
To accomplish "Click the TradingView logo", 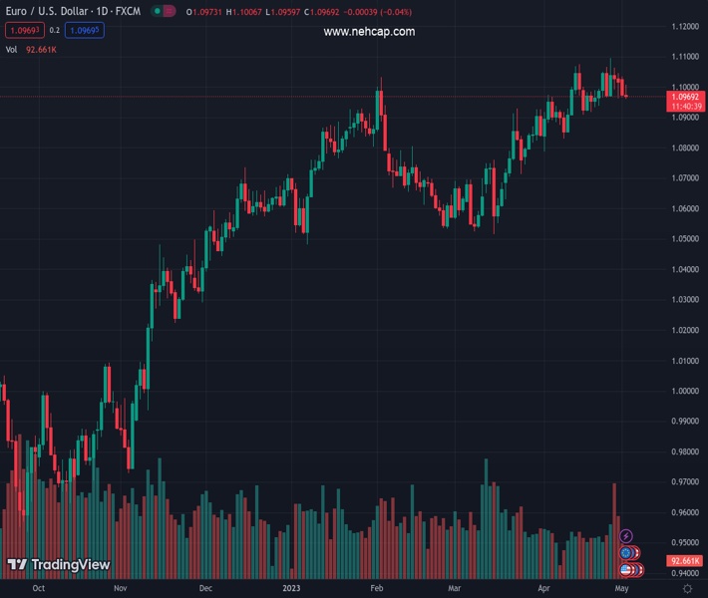I will pos(58,565).
